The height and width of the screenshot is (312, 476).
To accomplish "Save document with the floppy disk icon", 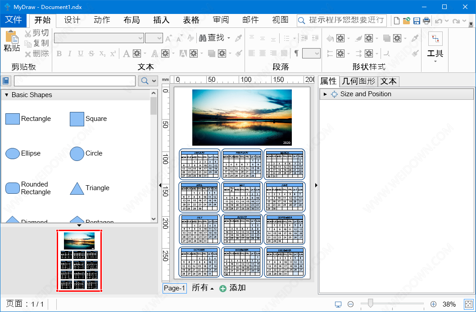I will point(417,21).
